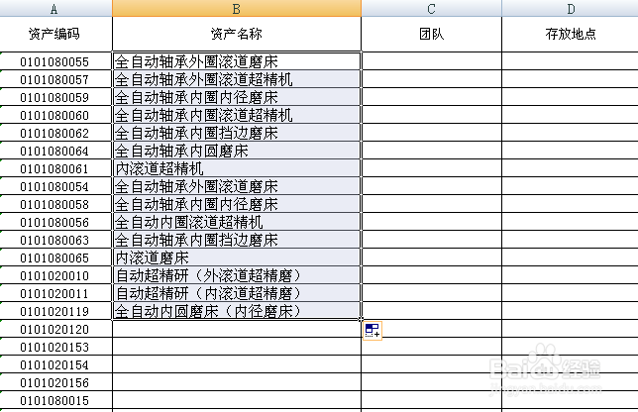Select cell with code 0101020119
Screen dimensions: 638x412
(x=55, y=311)
